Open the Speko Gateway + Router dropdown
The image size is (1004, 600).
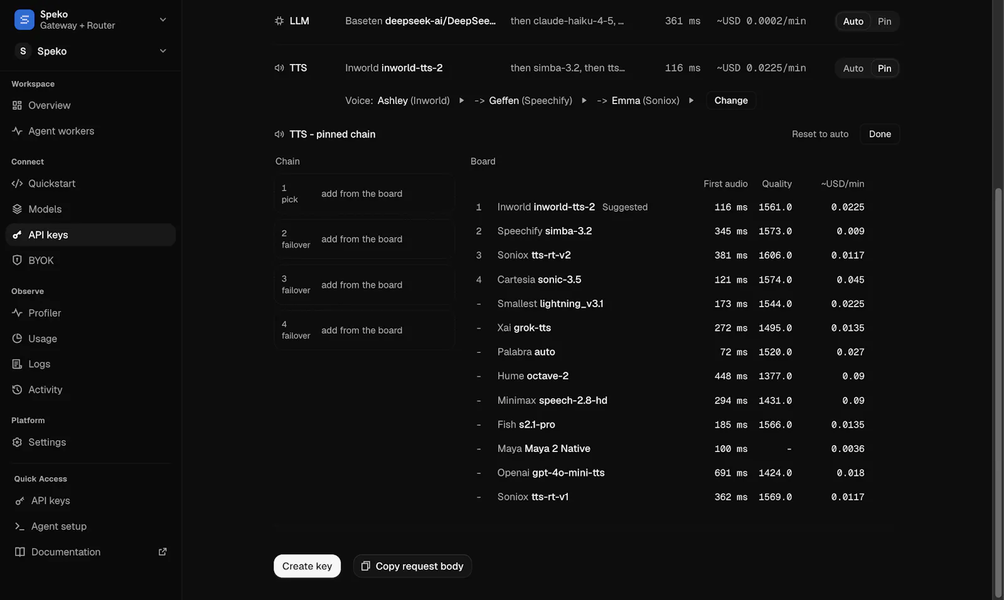[x=163, y=19]
